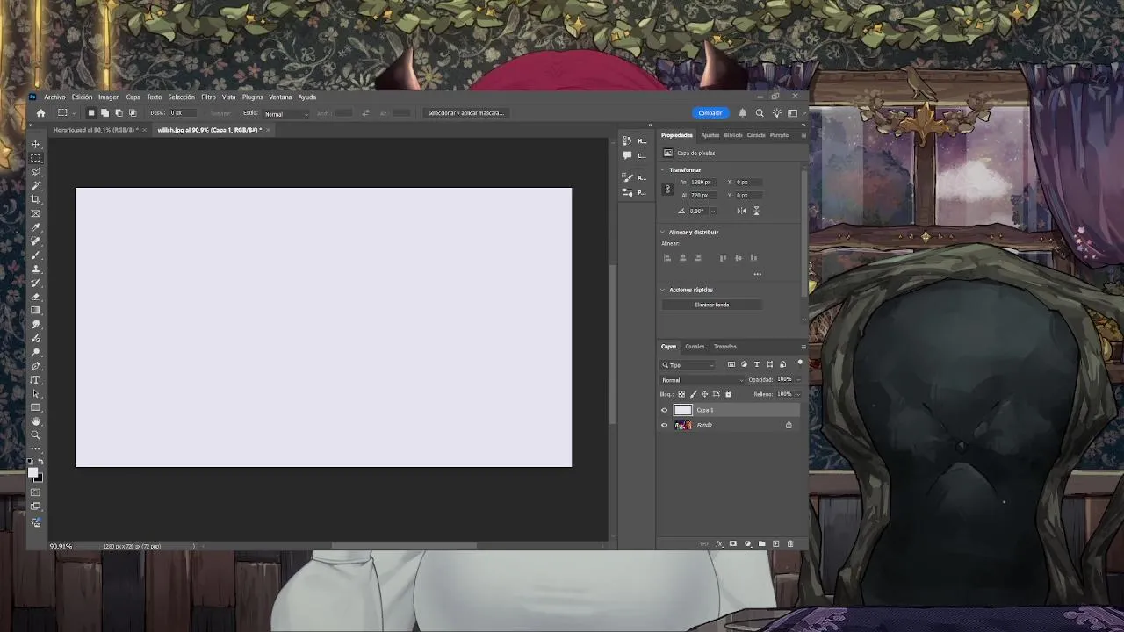
Task: Select the Zoom tool
Action: point(35,435)
